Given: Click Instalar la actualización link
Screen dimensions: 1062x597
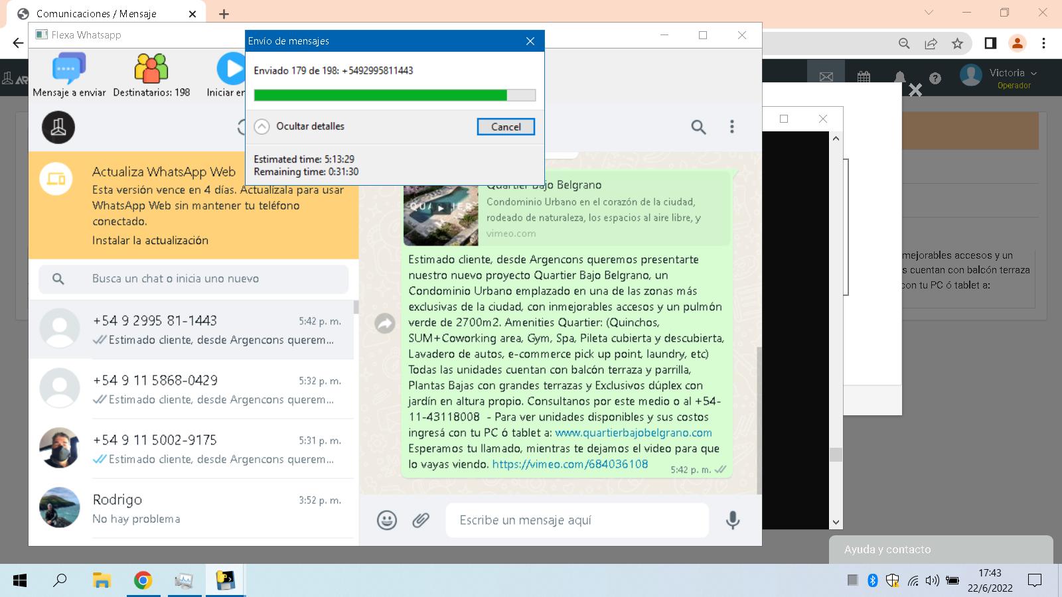Looking at the screenshot, I should pyautogui.click(x=150, y=240).
